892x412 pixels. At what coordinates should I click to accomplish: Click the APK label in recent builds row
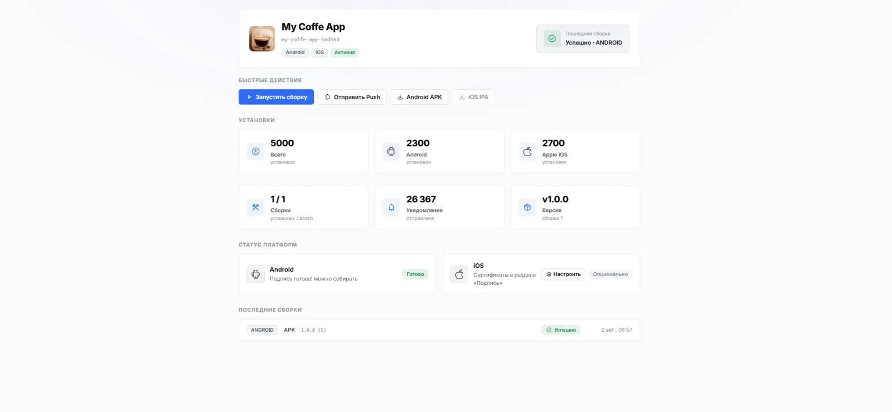click(289, 330)
